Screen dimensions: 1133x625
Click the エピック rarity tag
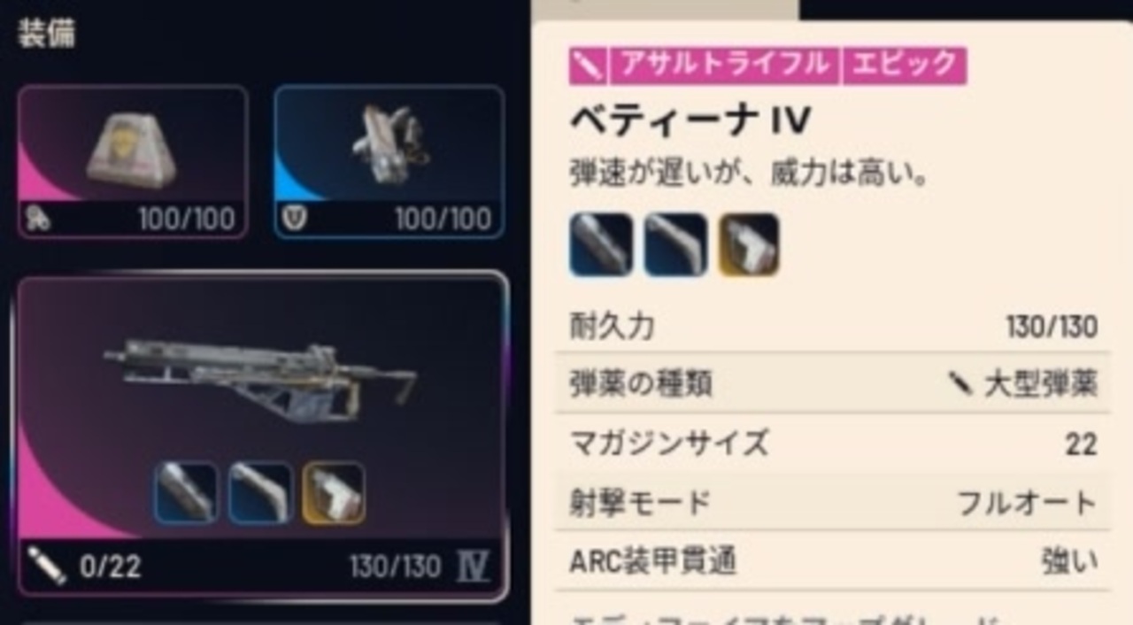[905, 66]
